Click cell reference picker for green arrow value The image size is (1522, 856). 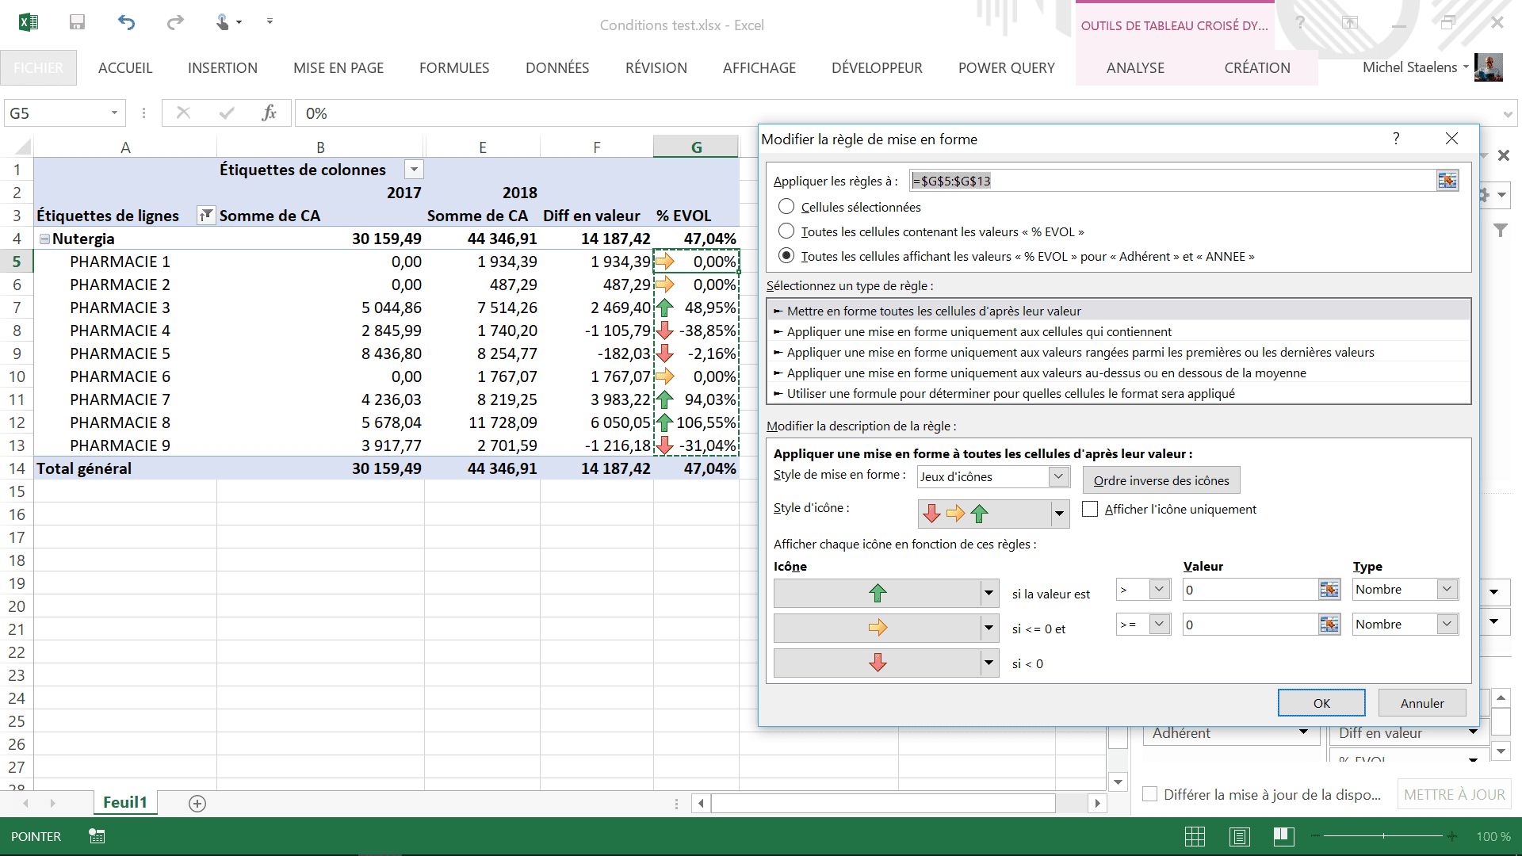(1329, 590)
